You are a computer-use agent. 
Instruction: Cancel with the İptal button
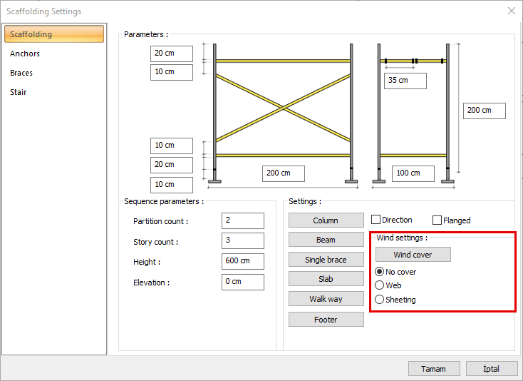[492, 369]
